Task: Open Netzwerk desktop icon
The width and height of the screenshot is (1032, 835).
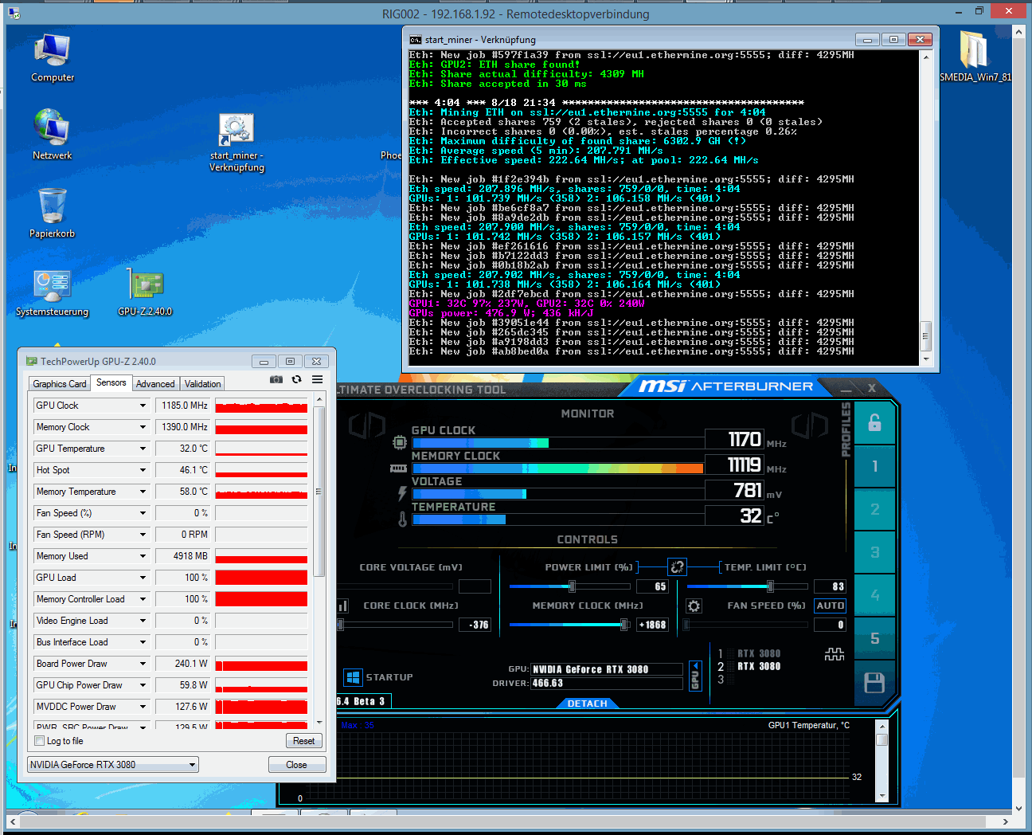Action: click(x=53, y=135)
